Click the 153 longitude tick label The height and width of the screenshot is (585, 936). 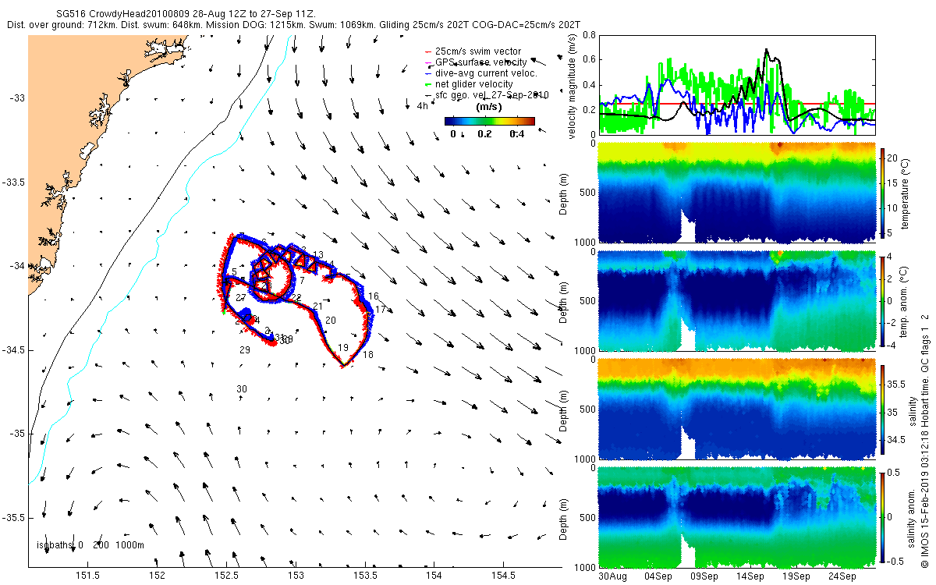pyautogui.click(x=296, y=576)
